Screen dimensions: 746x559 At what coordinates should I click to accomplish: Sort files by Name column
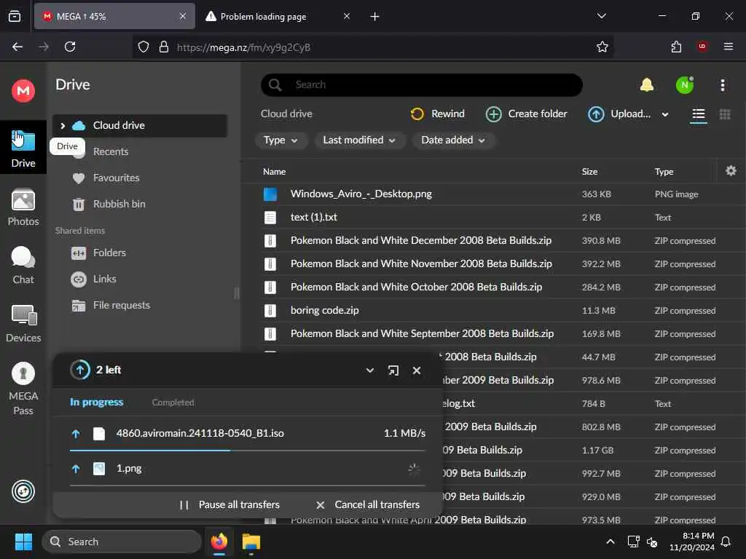tap(275, 172)
